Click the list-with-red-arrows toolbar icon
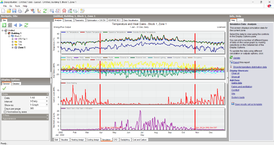Image resolution: width=274 pixels, height=145 pixels. tap(58, 11)
